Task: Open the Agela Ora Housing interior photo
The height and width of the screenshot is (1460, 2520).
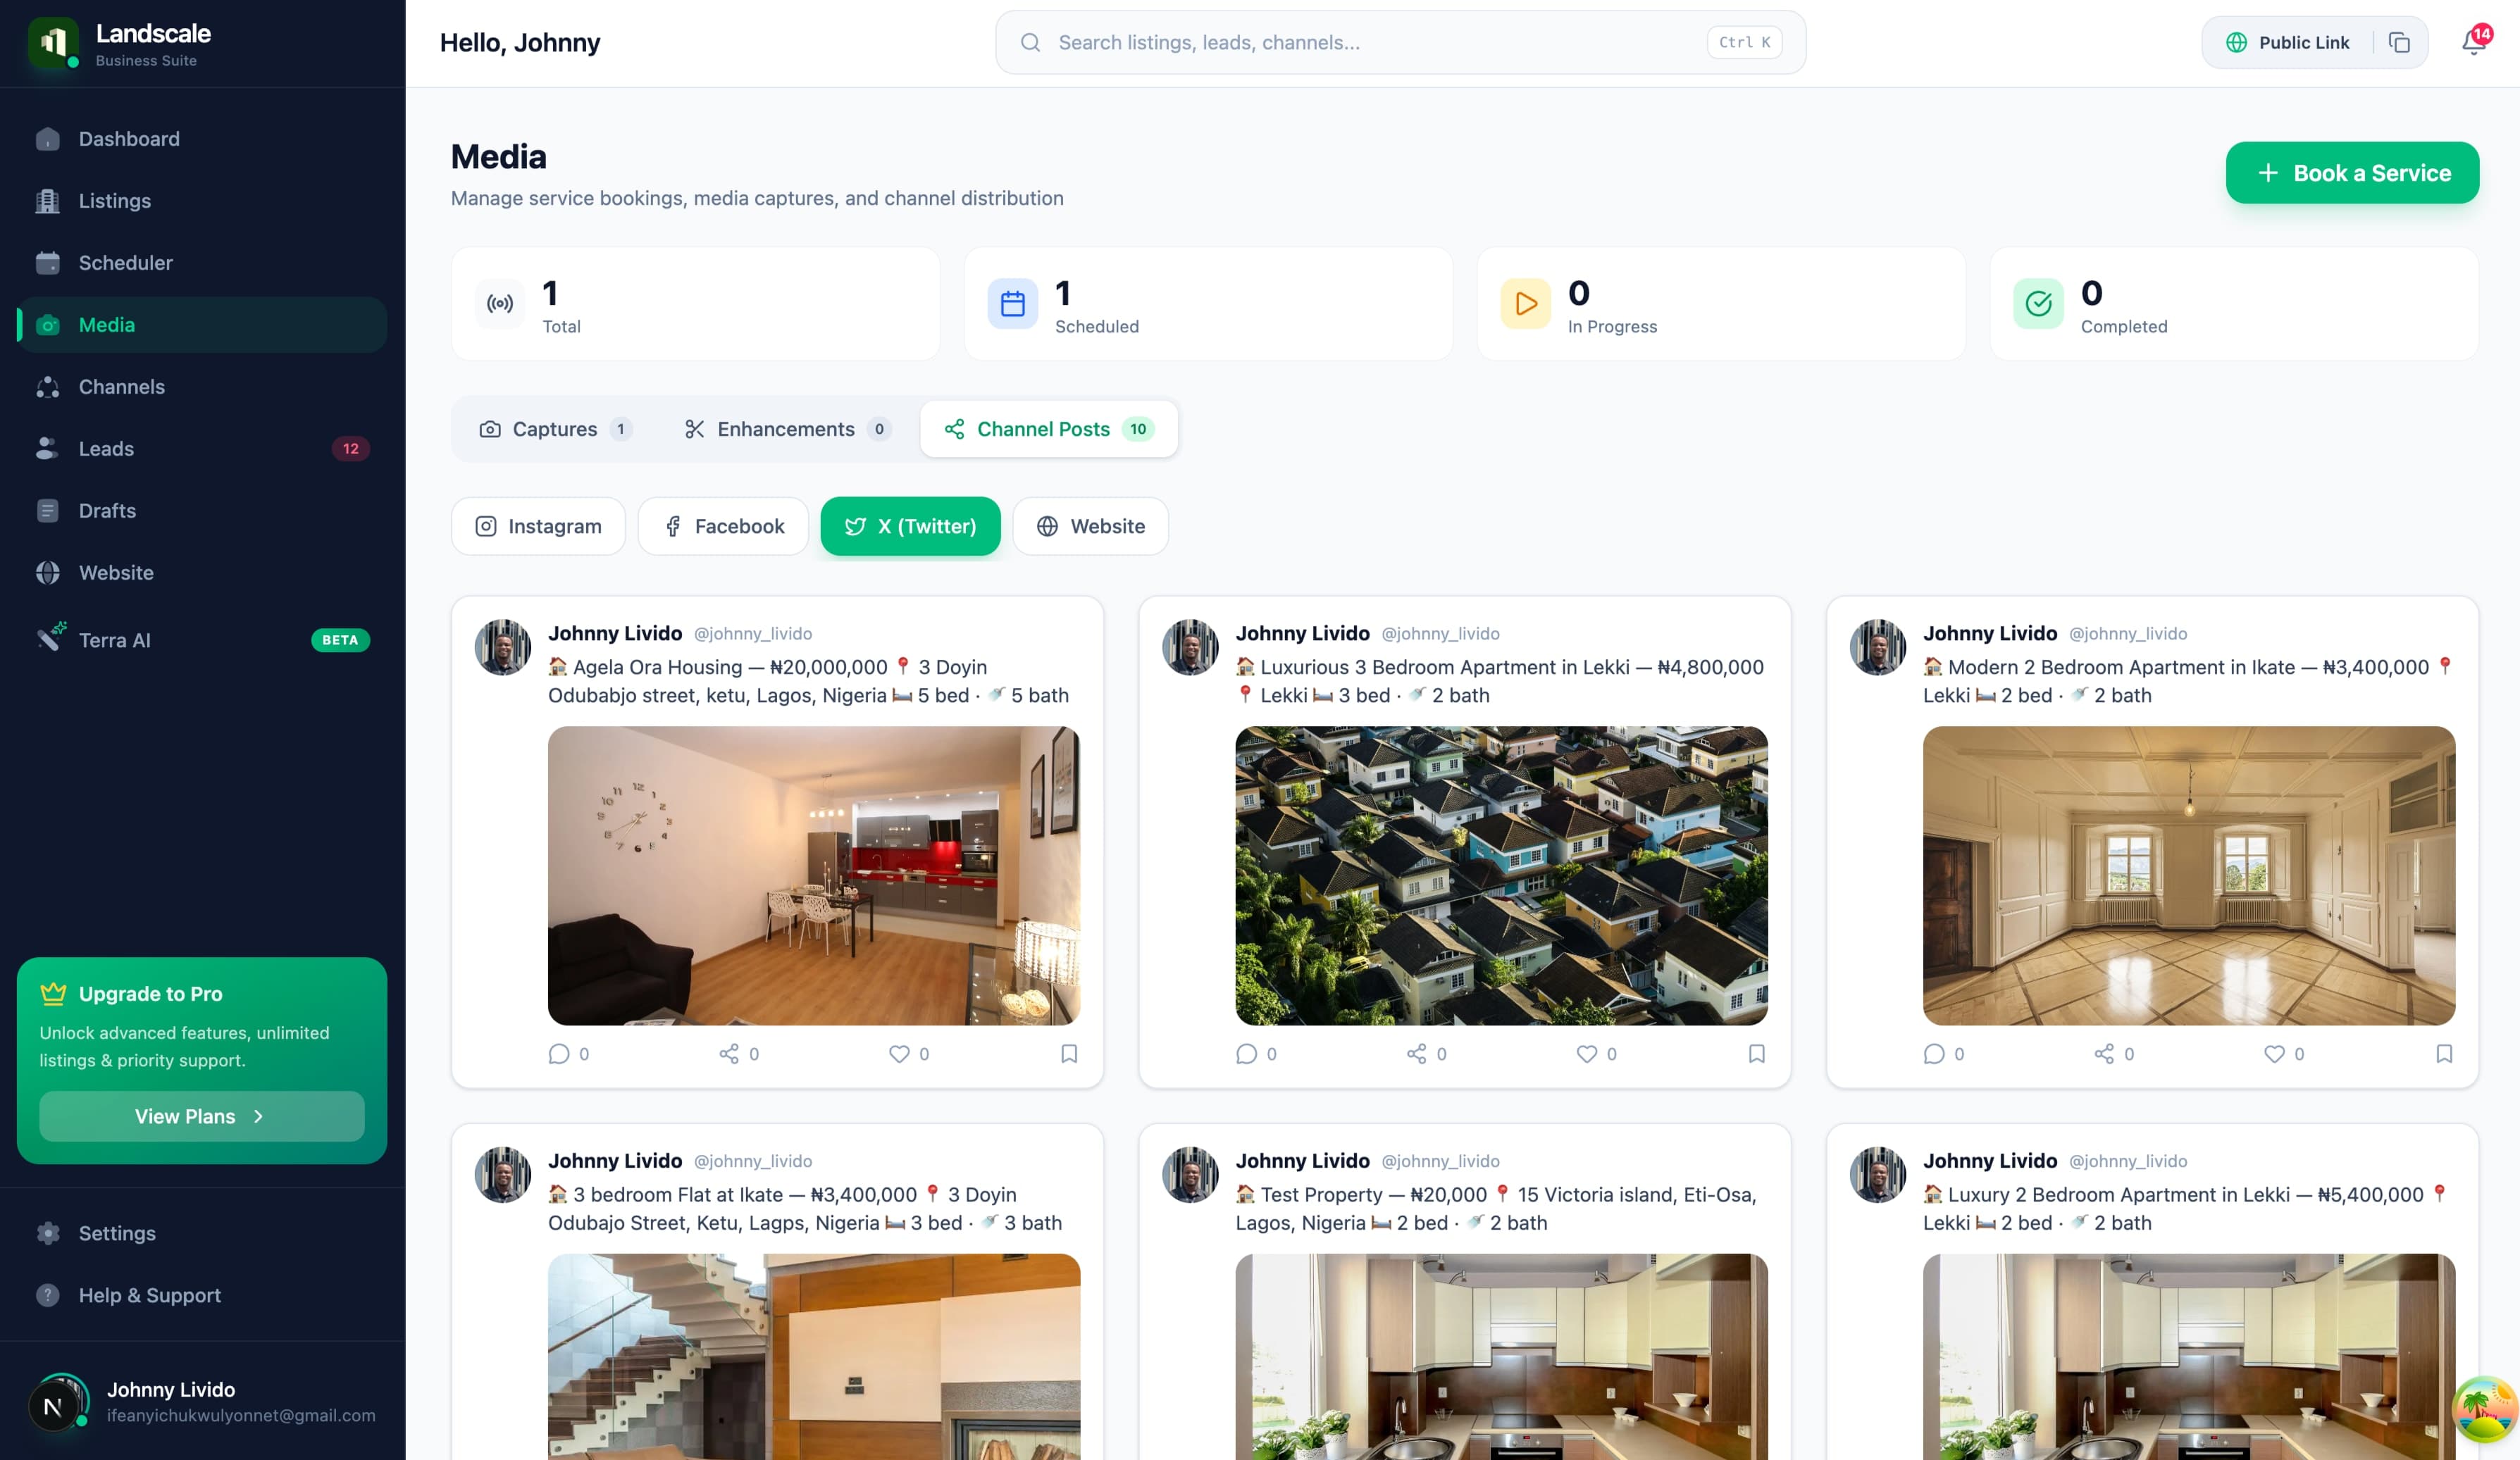Action: [x=813, y=875]
